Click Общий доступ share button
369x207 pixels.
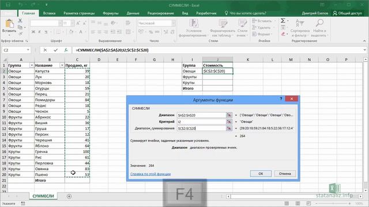click(347, 13)
